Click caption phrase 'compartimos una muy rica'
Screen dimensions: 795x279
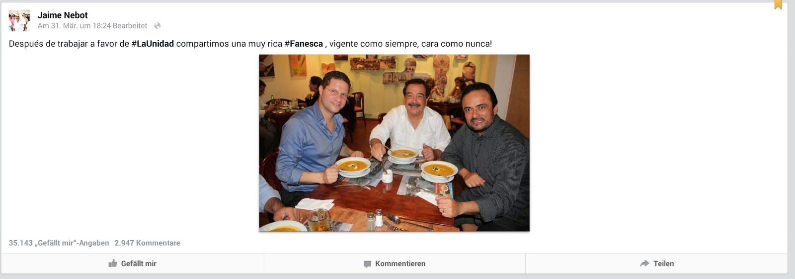229,44
